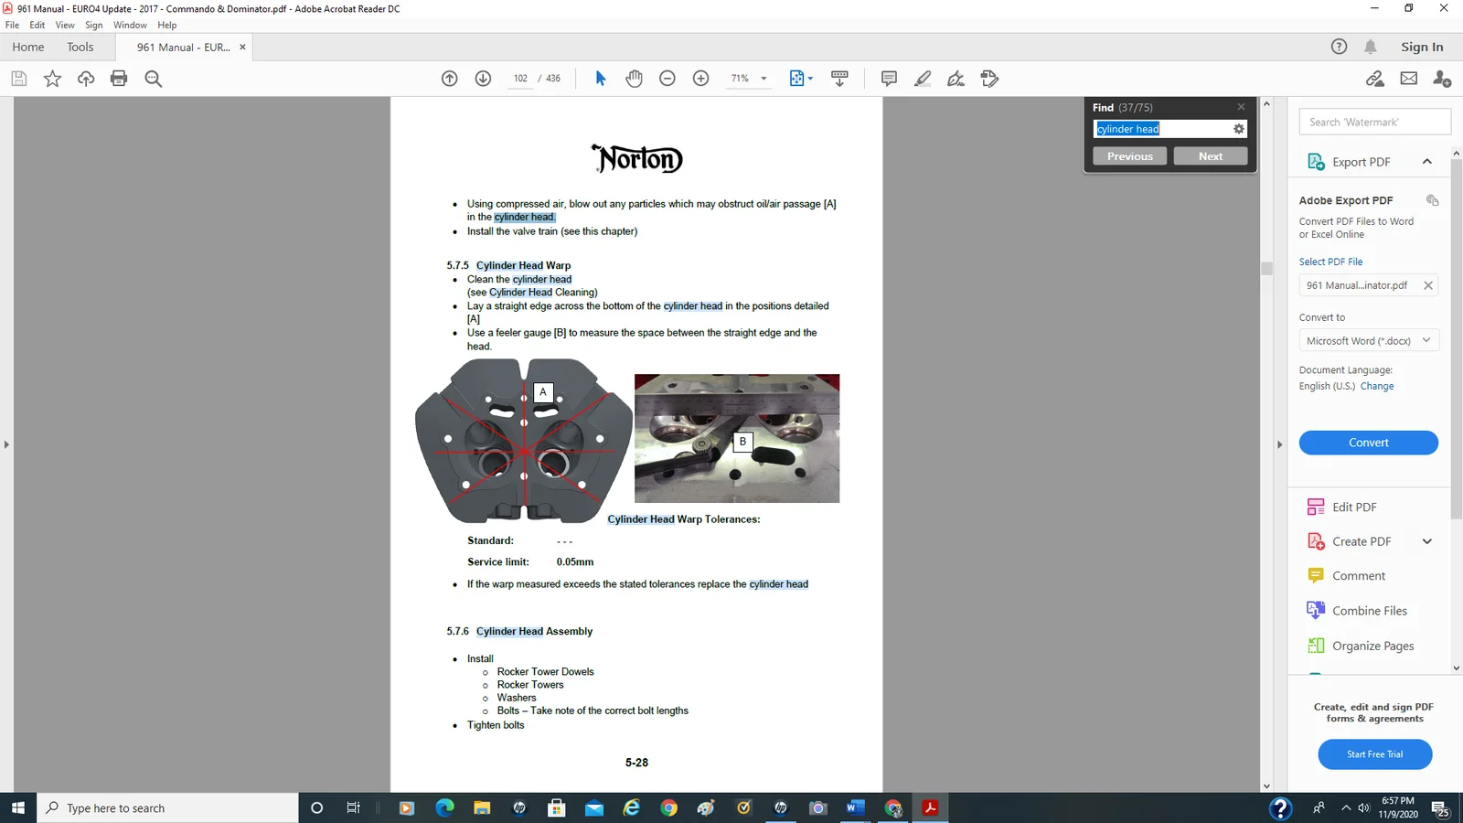Open the Edit PDF tool

coord(1353,507)
